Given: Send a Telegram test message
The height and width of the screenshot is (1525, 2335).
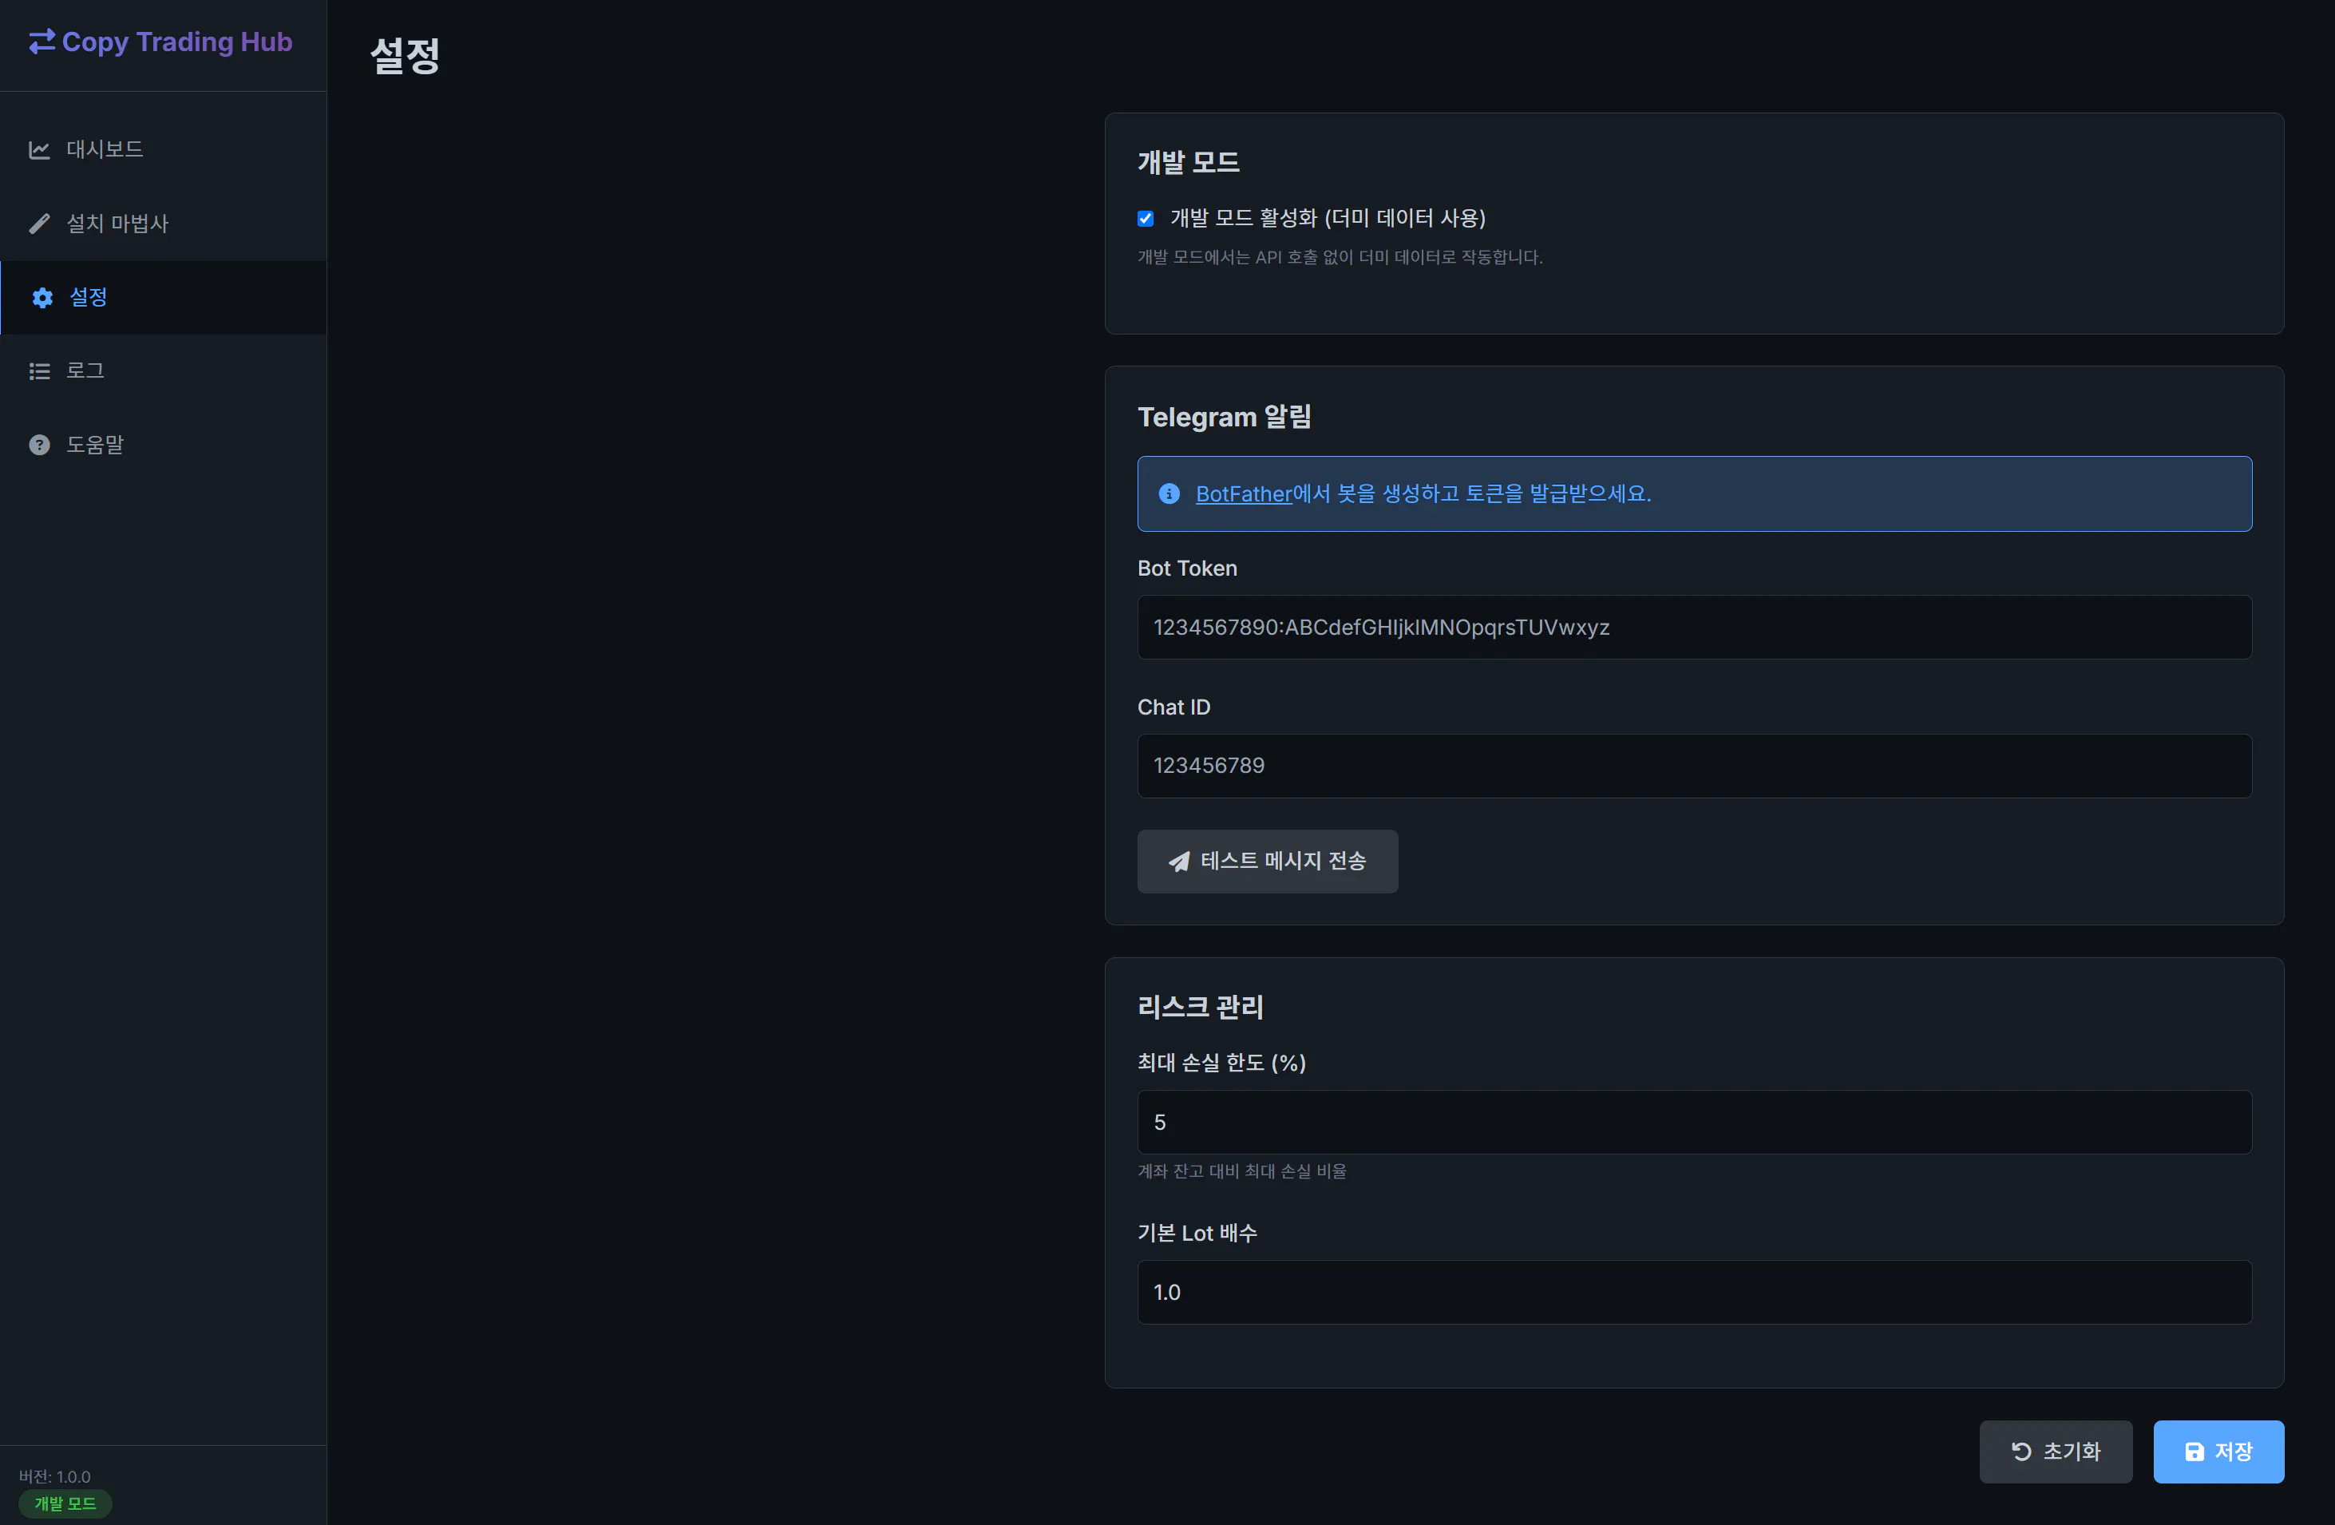Looking at the screenshot, I should pos(1267,862).
